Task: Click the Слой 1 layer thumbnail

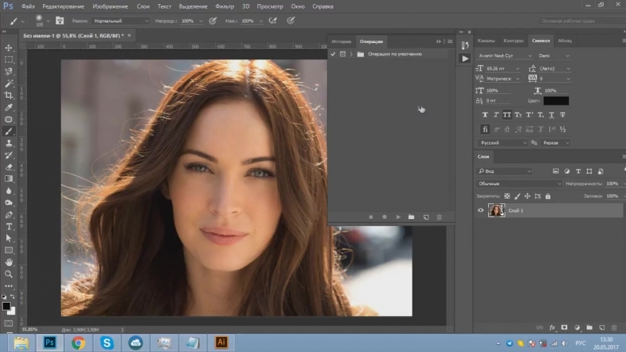Action: click(x=496, y=210)
